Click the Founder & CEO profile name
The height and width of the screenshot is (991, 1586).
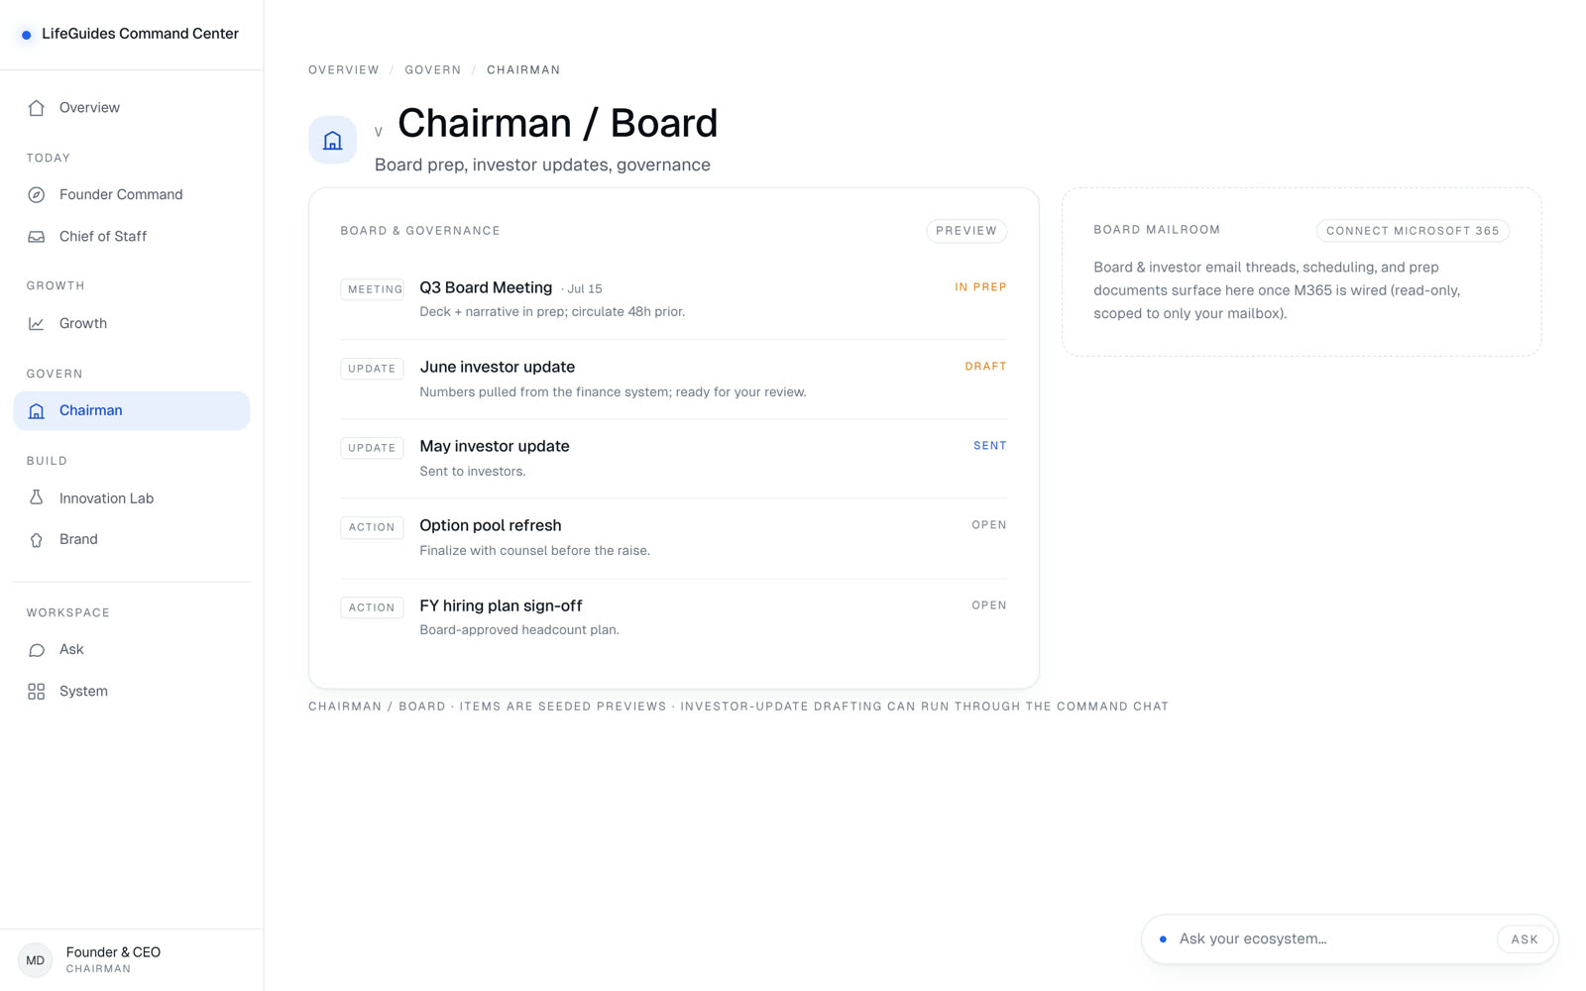point(113,952)
